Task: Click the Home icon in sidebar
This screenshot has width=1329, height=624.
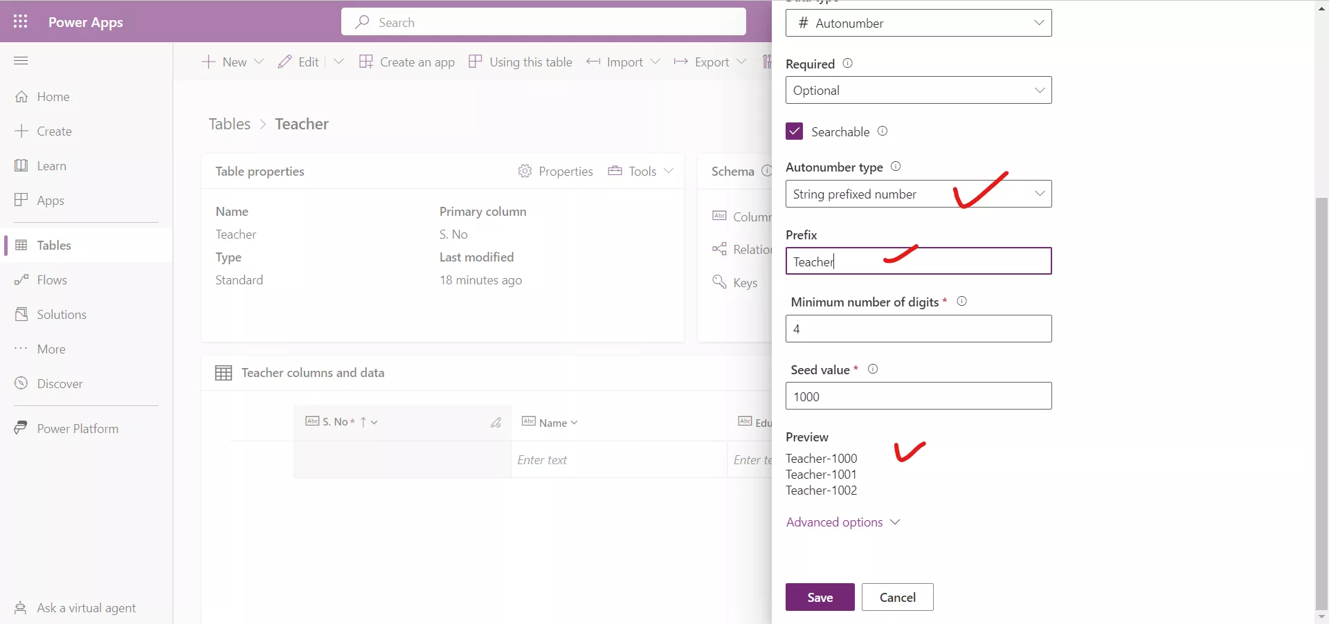Action: 21,96
